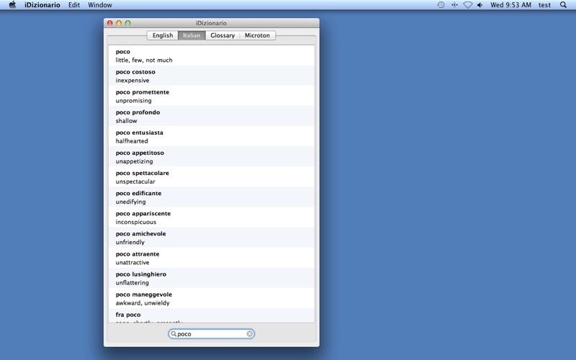Clear the search field with the X icon
The width and height of the screenshot is (576, 360).
pos(250,333)
